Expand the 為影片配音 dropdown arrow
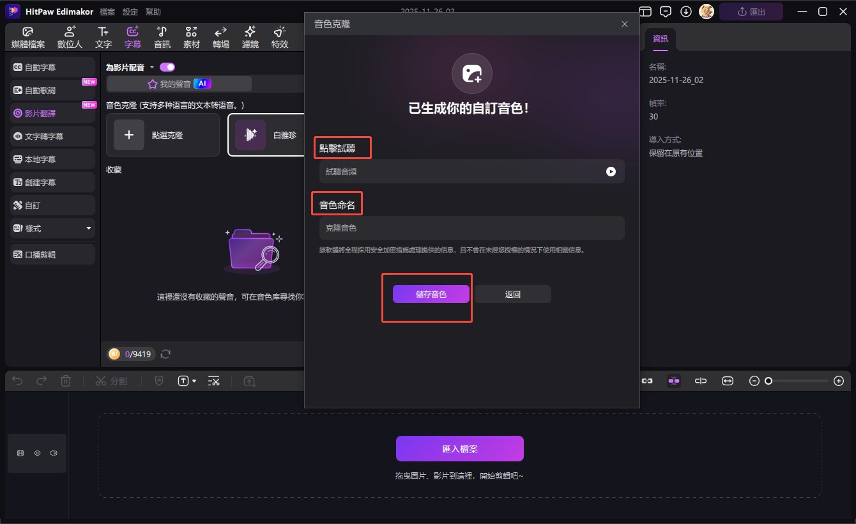Image resolution: width=856 pixels, height=524 pixels. pos(152,68)
